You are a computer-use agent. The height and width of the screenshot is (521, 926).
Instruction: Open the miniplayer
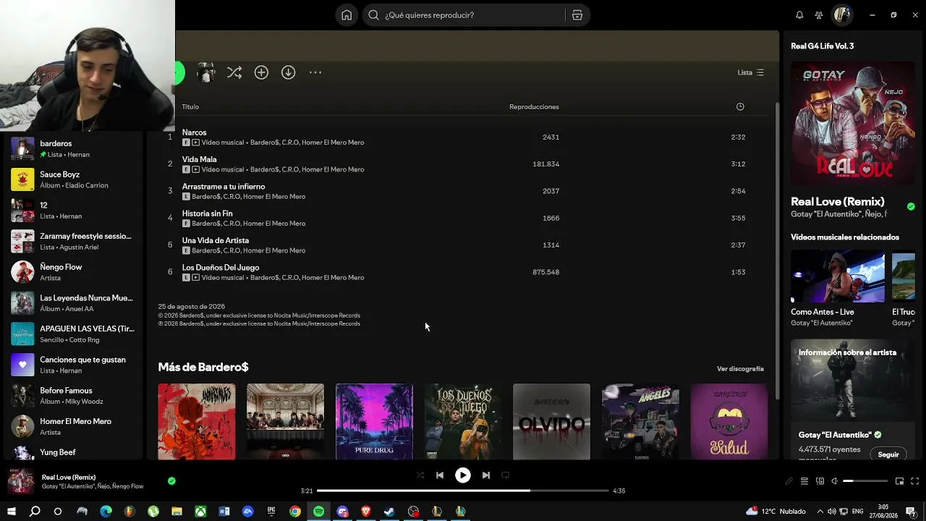(x=899, y=481)
